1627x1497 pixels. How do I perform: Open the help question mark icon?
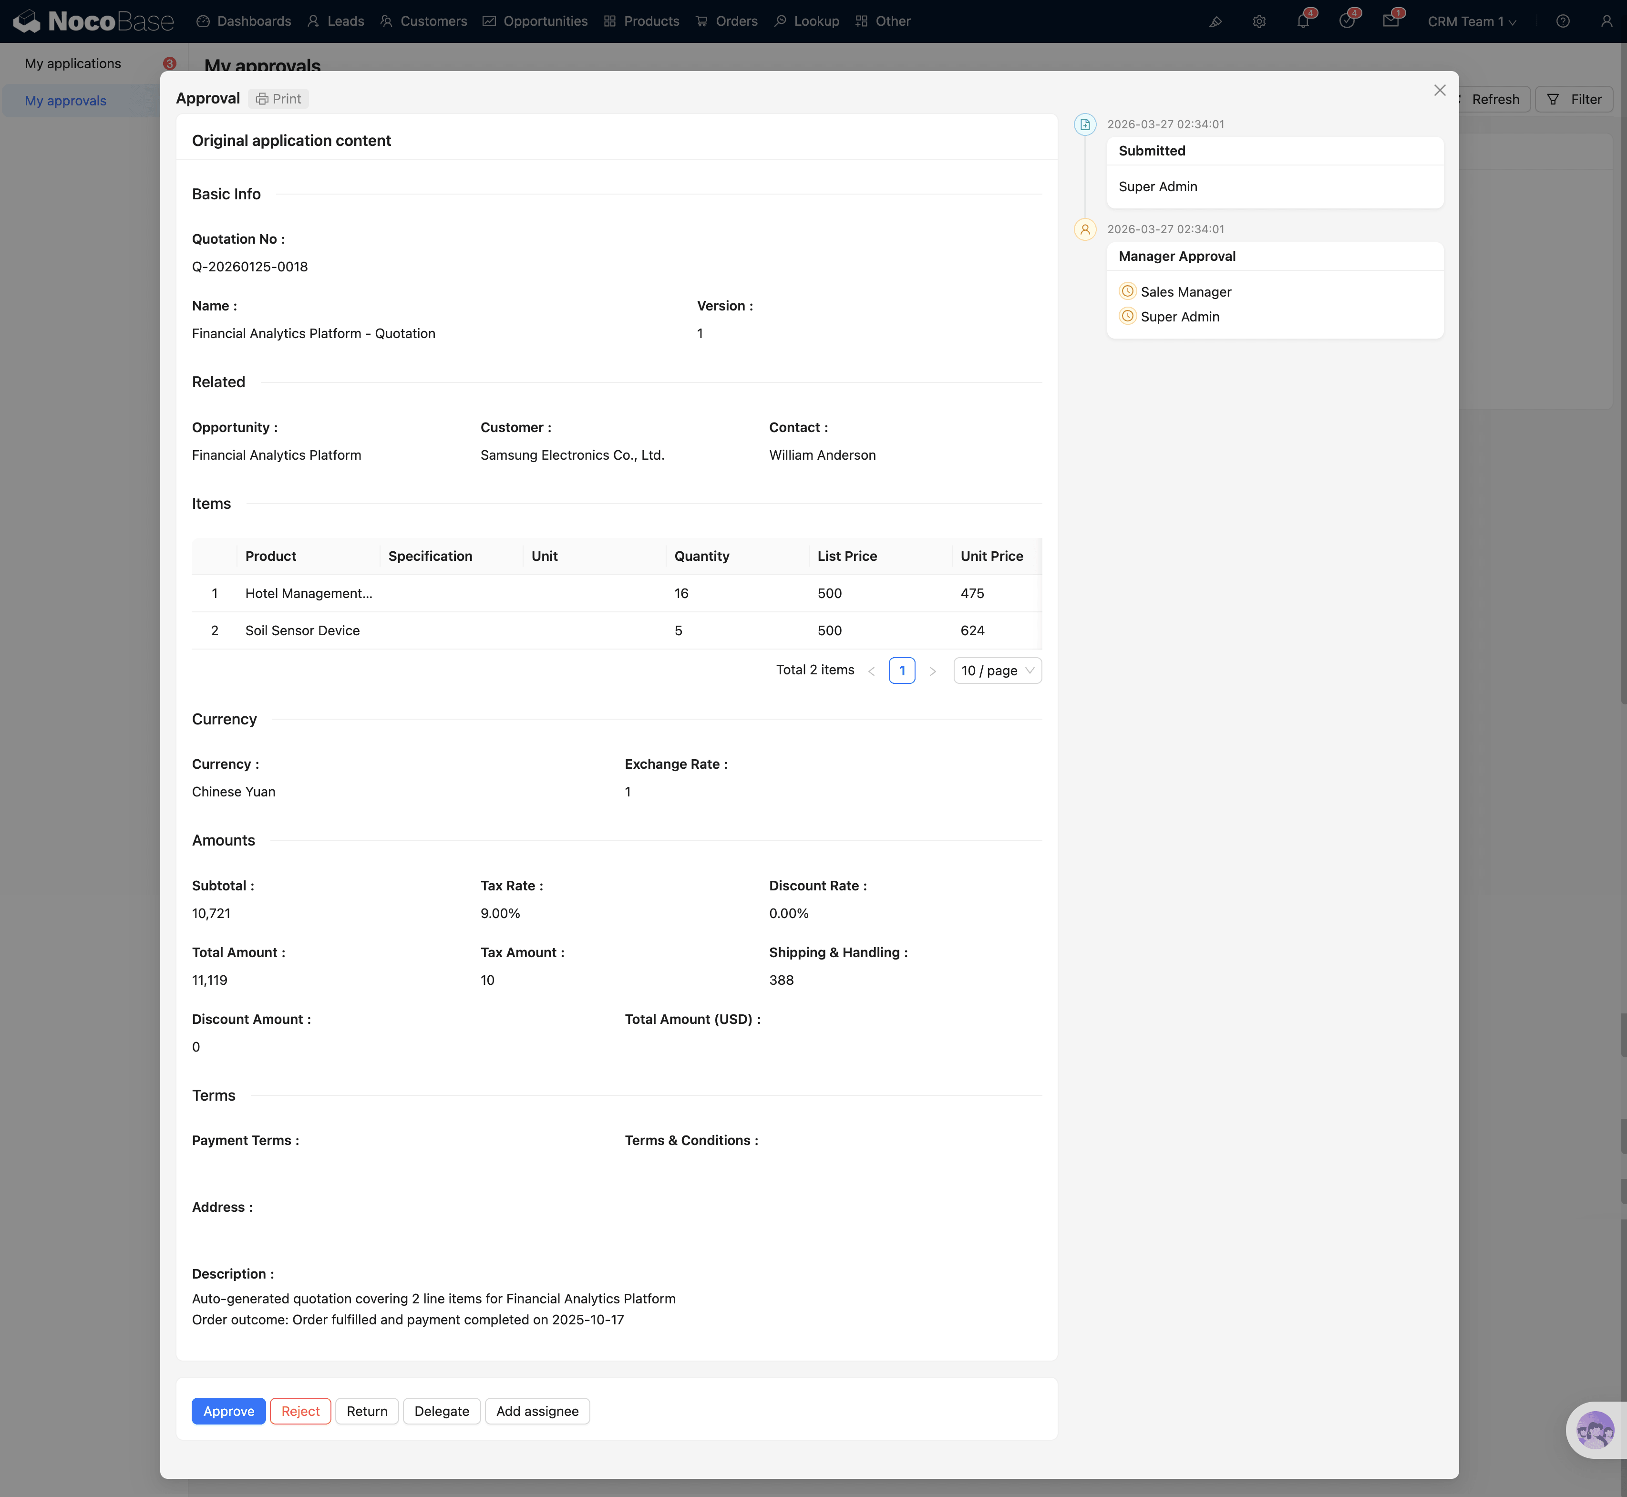coord(1562,22)
